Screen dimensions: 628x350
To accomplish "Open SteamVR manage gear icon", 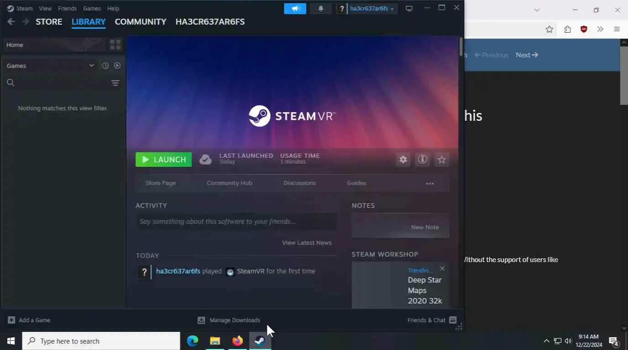I will [403, 160].
